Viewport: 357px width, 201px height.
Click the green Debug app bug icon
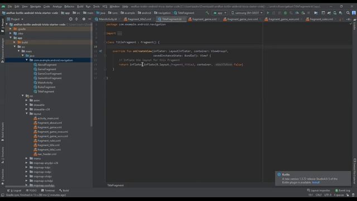pyautogui.click(x=285, y=13)
